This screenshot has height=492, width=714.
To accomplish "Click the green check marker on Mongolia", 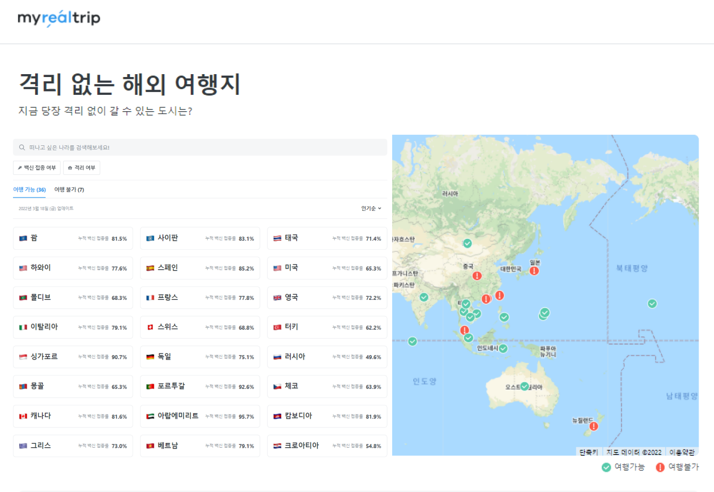I will coord(467,243).
